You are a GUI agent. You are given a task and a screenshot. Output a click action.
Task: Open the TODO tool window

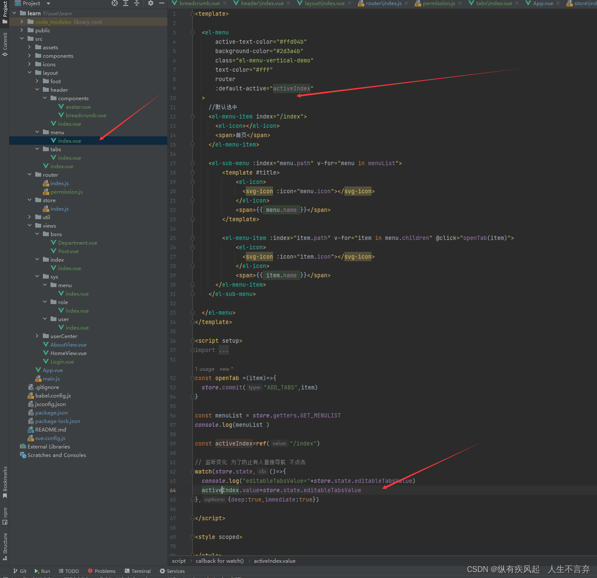tap(69, 571)
